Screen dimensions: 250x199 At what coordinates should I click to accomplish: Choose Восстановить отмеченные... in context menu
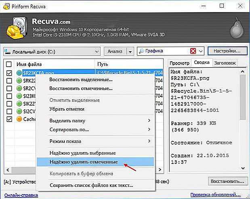point(95,88)
